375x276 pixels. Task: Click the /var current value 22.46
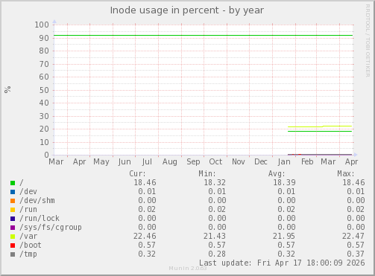click(x=145, y=236)
